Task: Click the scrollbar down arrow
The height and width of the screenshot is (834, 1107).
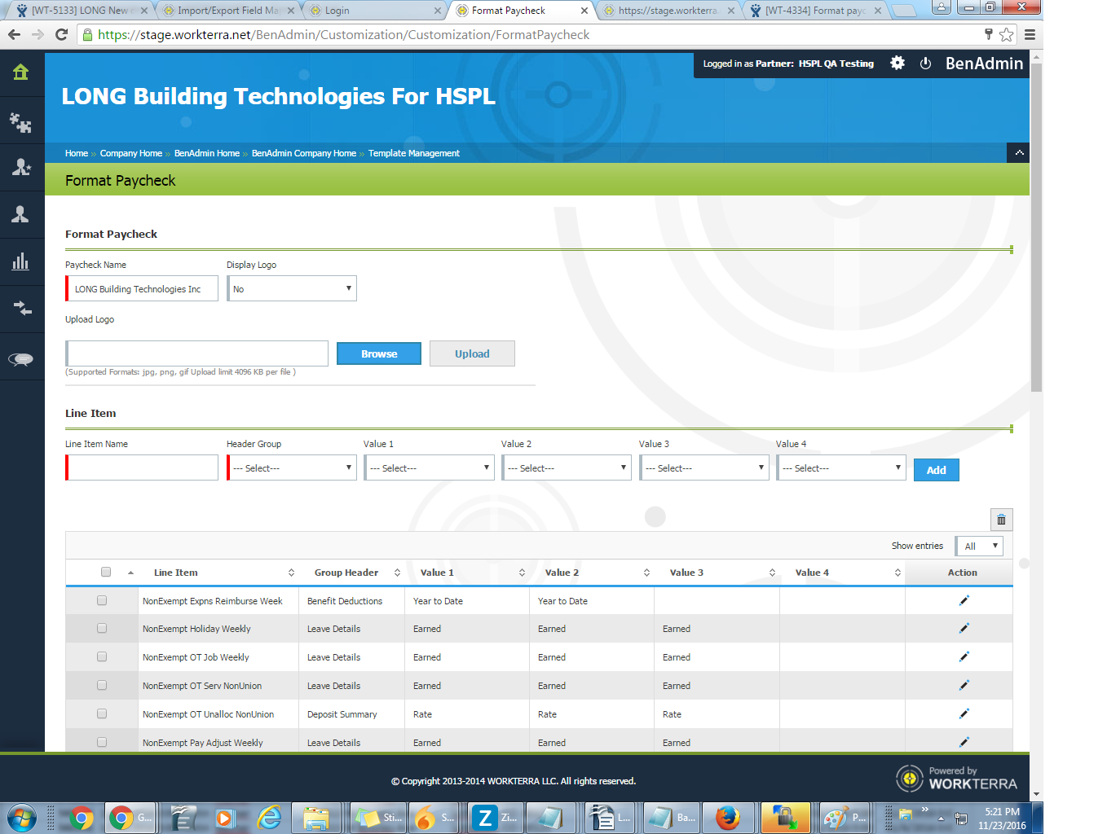Action: pos(1036,794)
